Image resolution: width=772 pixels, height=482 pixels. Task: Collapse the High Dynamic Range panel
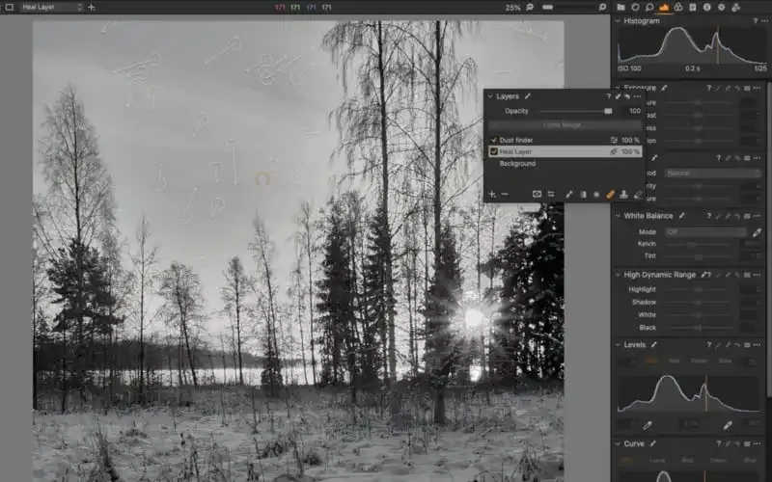[618, 275]
